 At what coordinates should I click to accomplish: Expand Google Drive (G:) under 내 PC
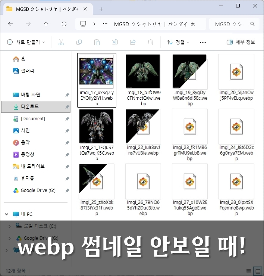click(x=9, y=238)
